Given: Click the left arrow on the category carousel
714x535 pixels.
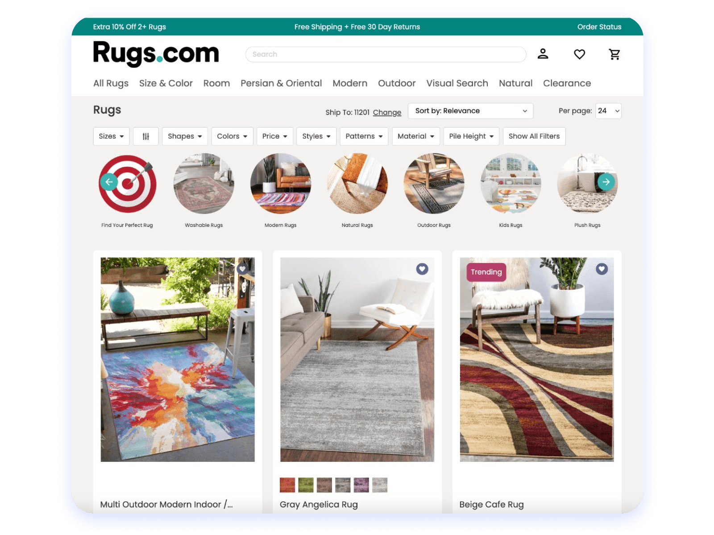Looking at the screenshot, I should click(108, 182).
